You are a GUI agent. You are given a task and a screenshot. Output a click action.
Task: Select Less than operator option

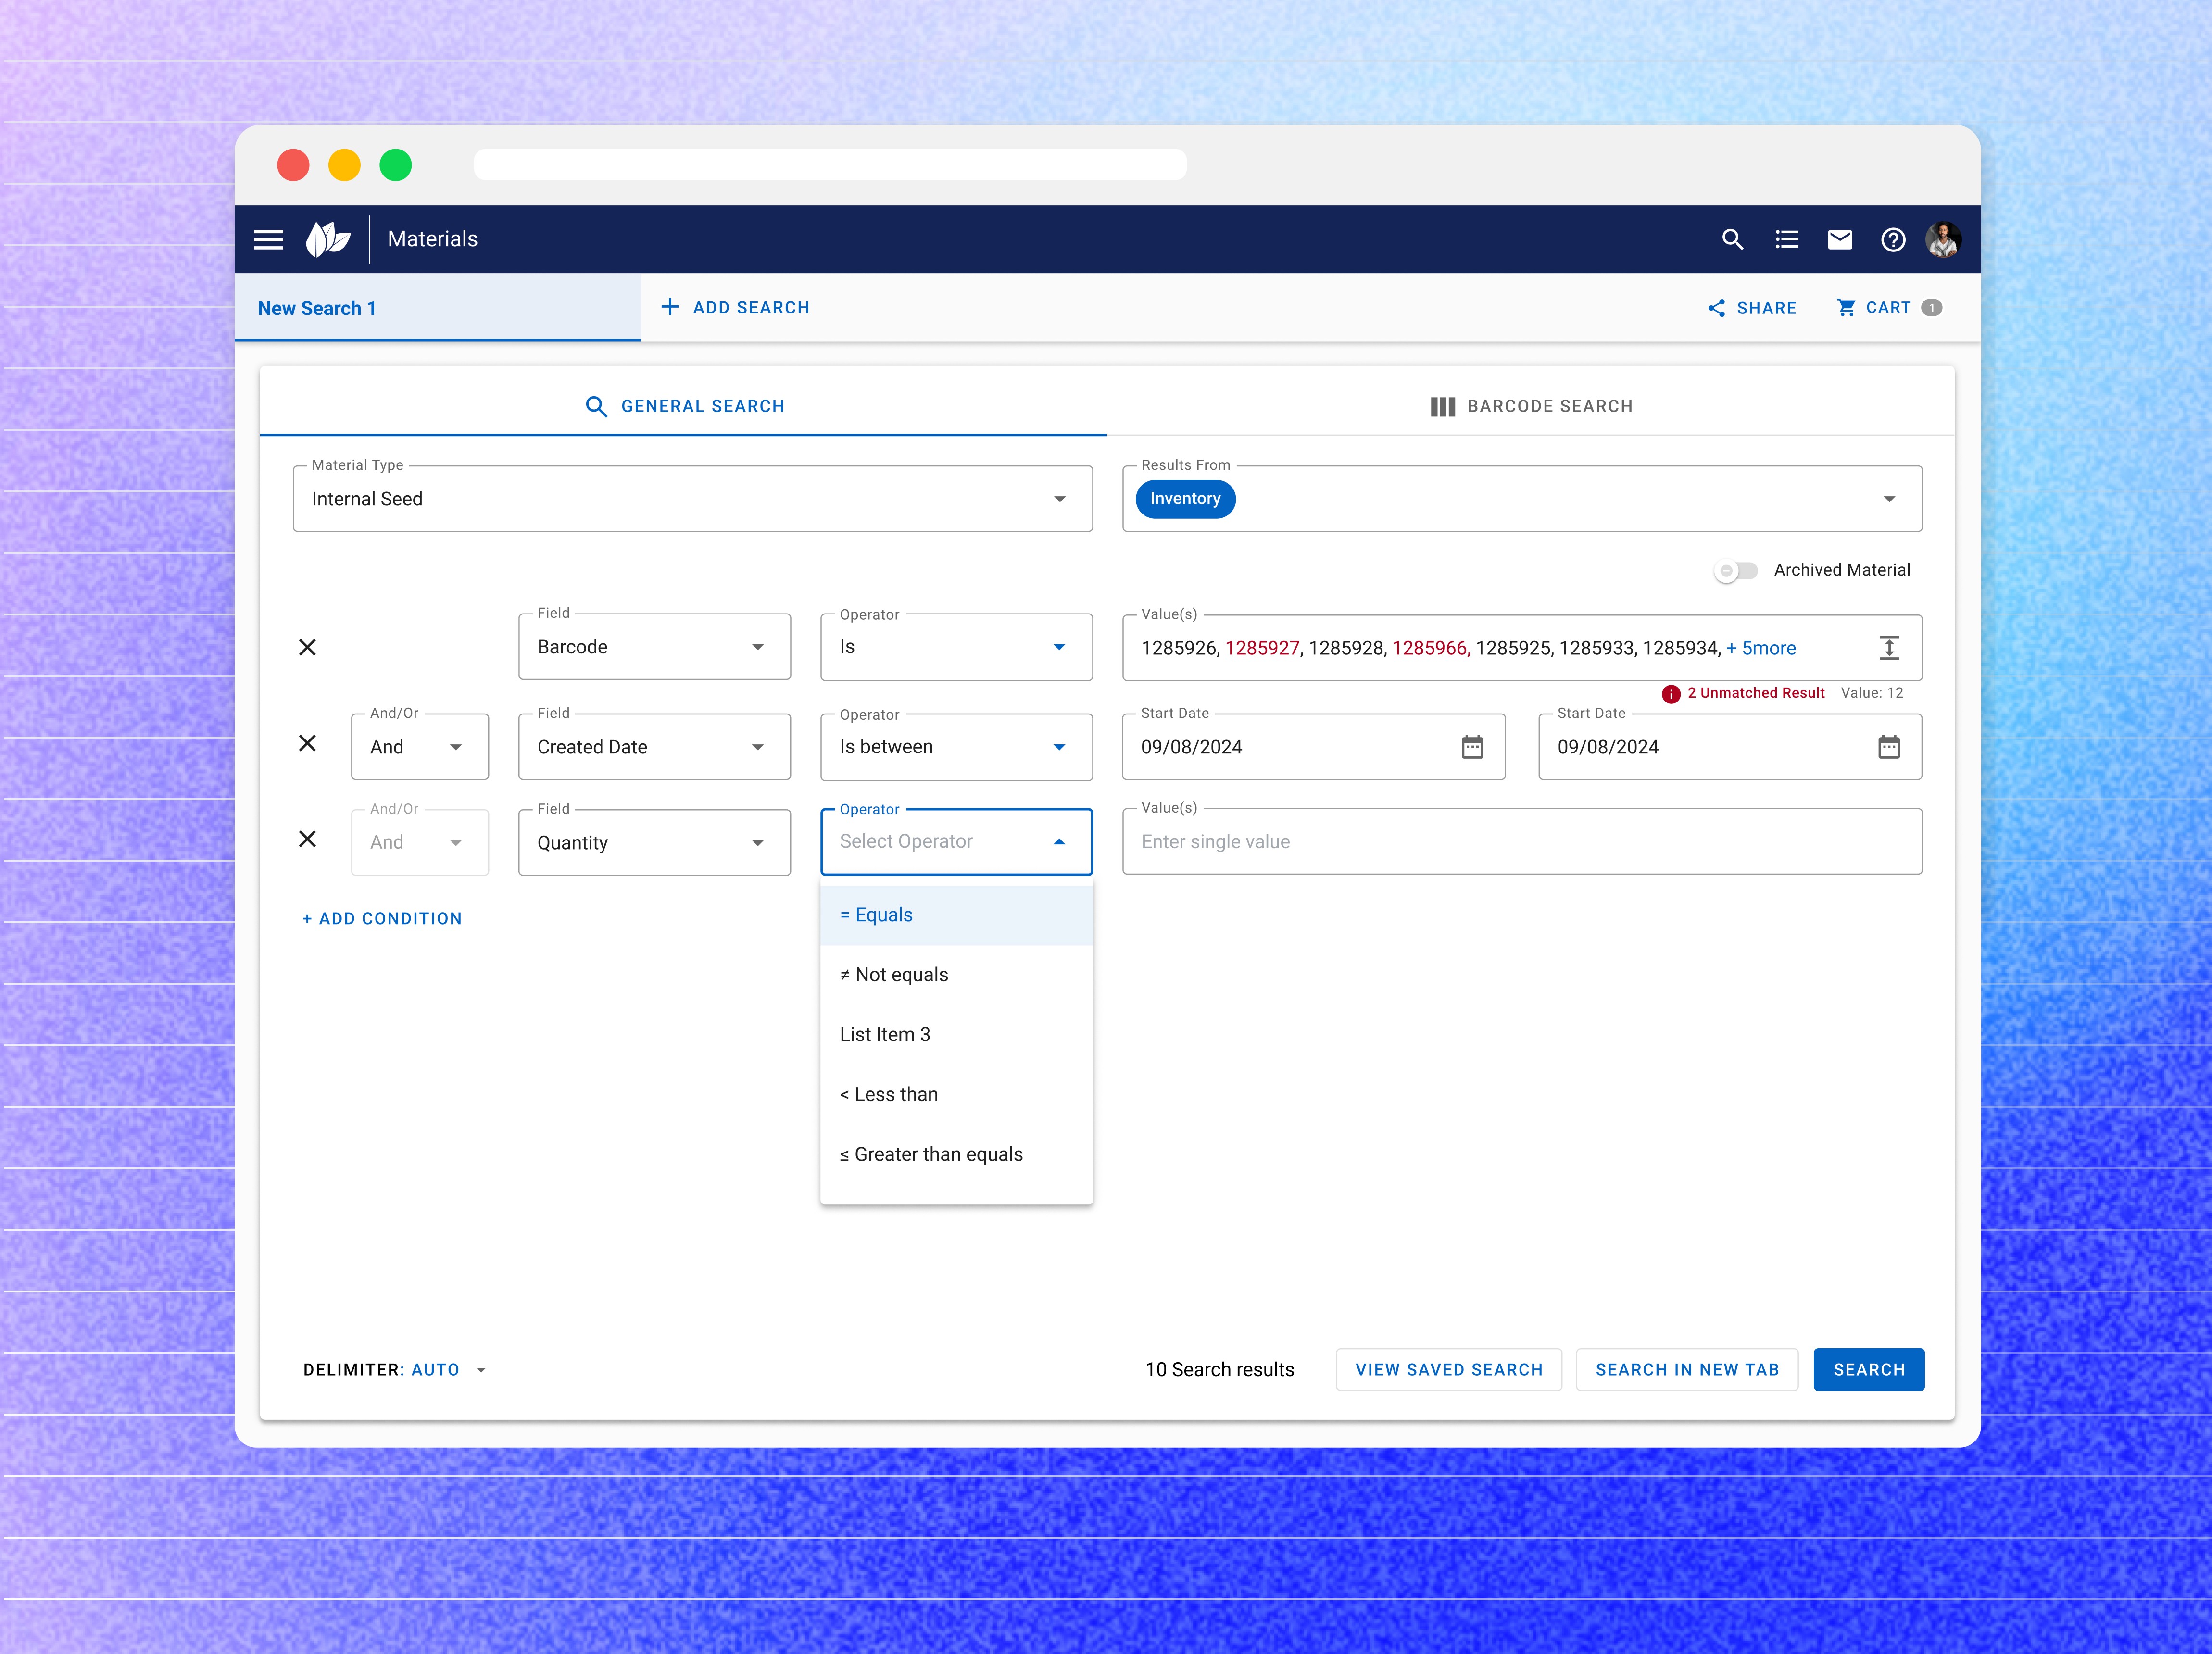889,1094
